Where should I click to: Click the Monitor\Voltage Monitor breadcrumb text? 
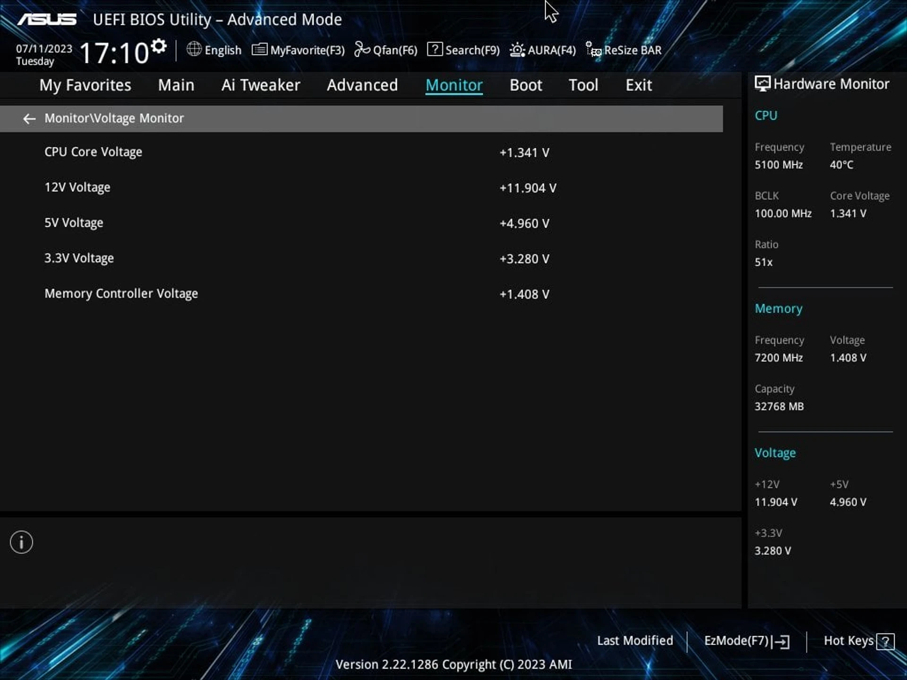pos(114,119)
